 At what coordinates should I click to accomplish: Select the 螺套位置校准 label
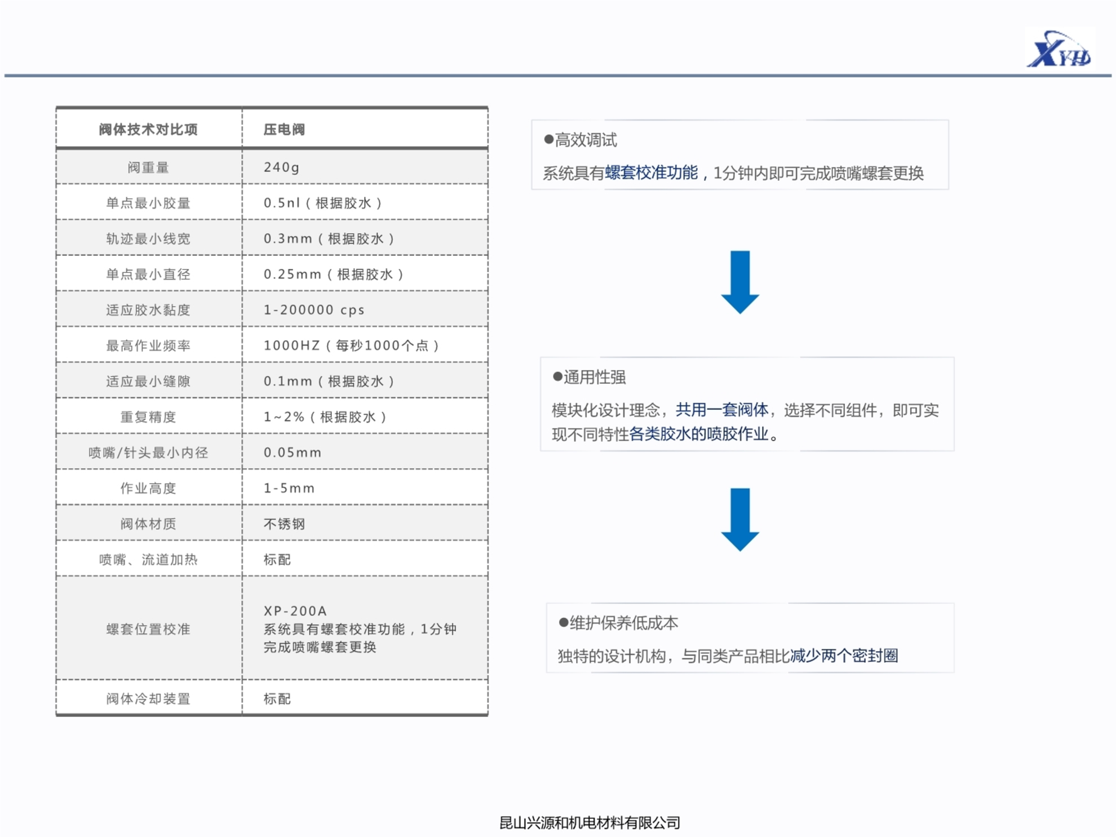(148, 629)
